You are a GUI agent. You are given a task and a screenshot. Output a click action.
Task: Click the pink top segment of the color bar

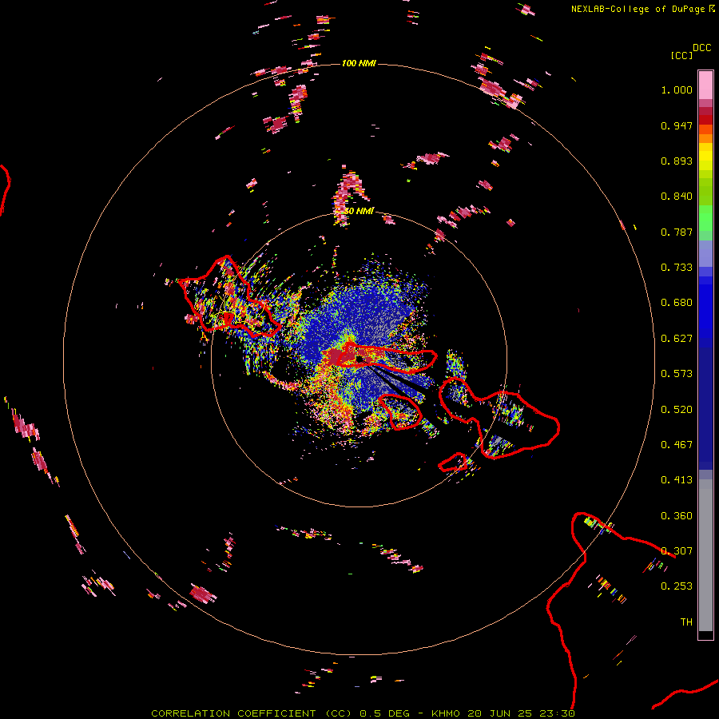coord(705,85)
